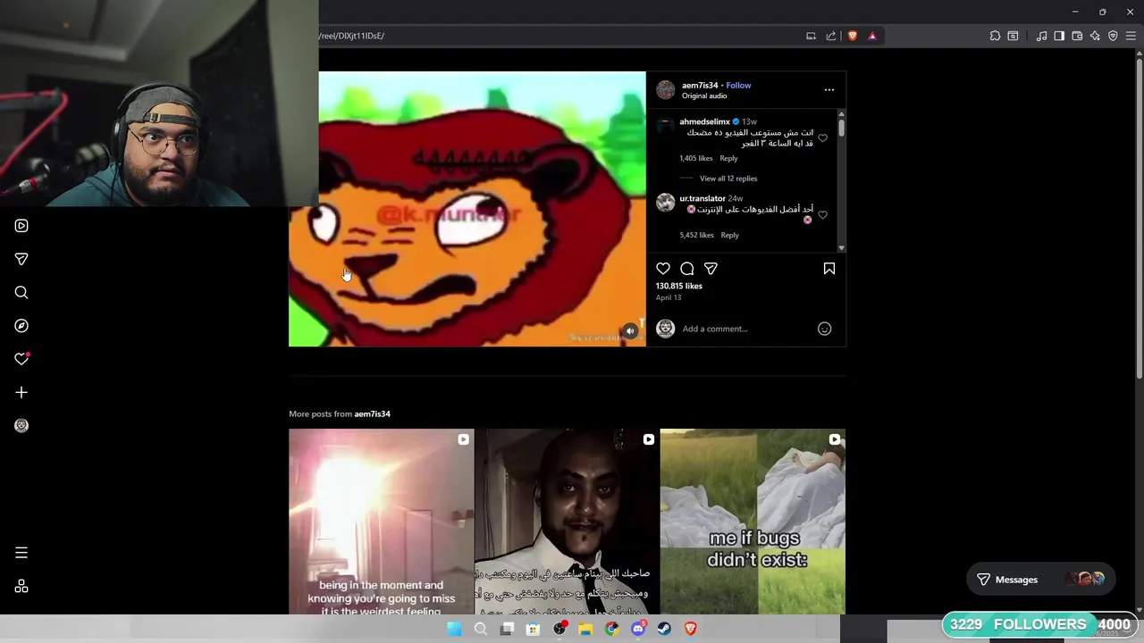Image resolution: width=1144 pixels, height=643 pixels.
Task: Open File Explorer from the taskbar
Action: 585,629
